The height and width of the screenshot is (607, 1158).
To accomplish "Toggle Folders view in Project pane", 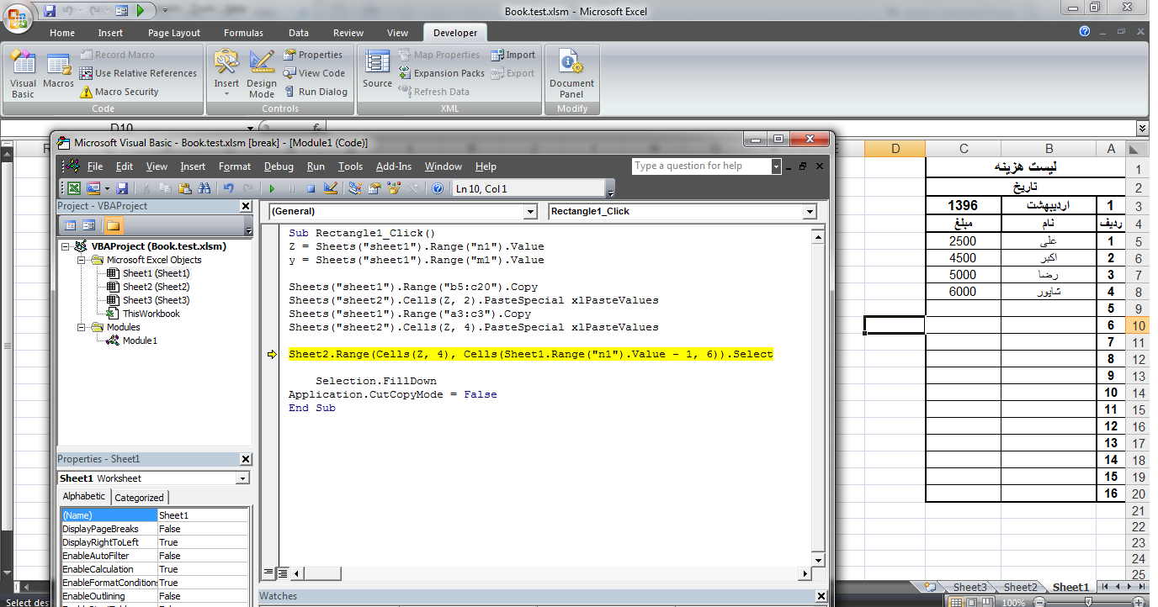I will coord(113,225).
